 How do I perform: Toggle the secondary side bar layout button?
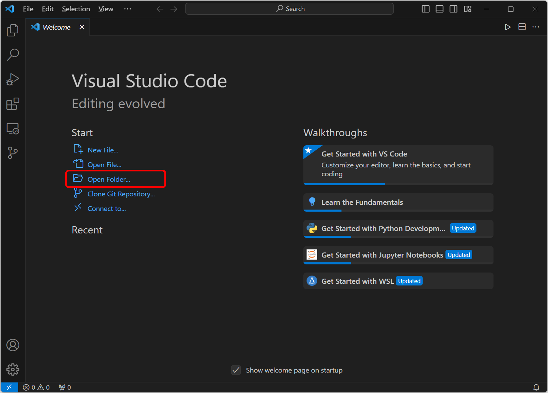click(453, 9)
